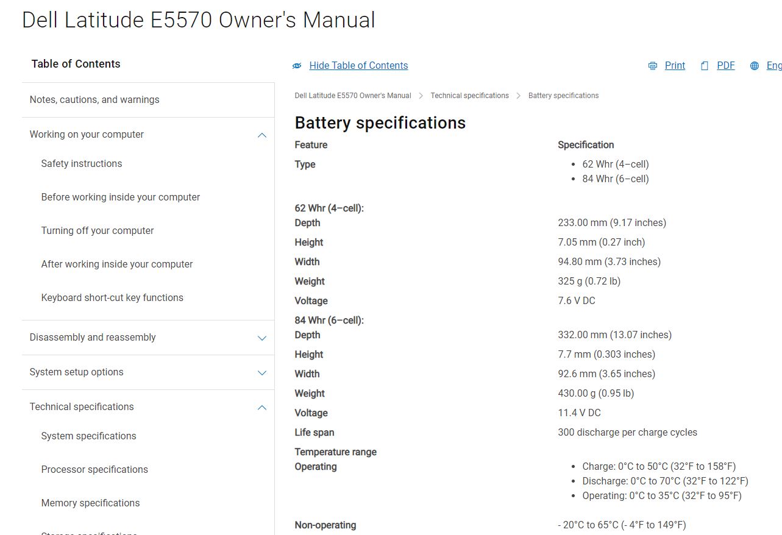Select System setup options heading

coord(77,372)
